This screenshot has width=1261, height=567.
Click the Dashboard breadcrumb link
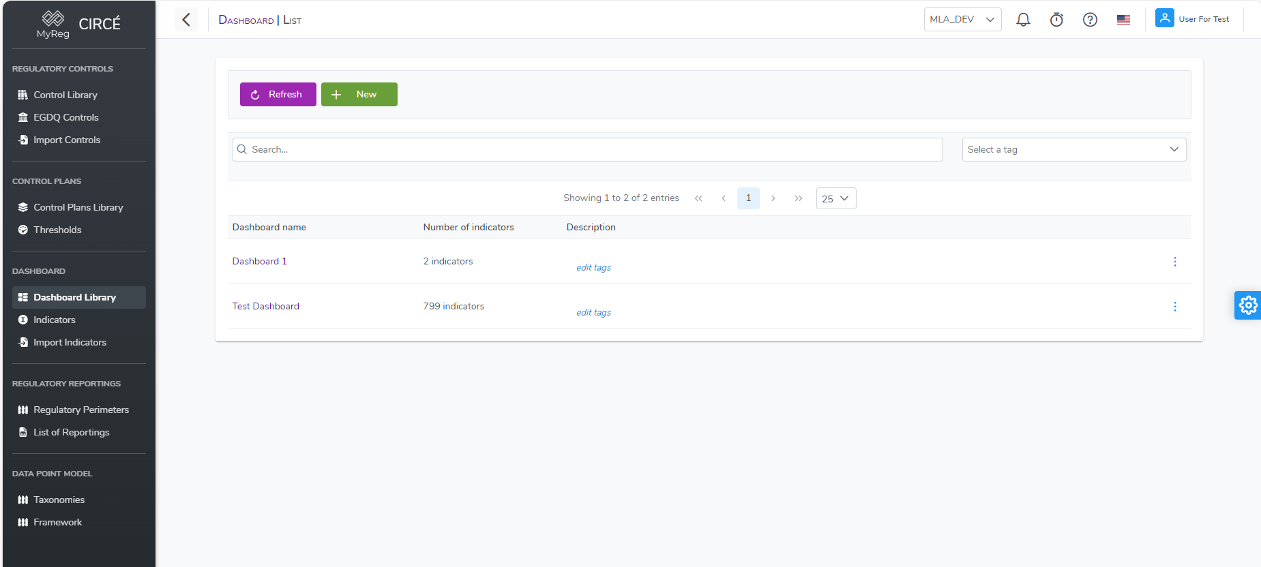click(x=246, y=20)
